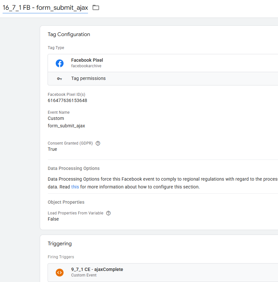
Task: Click the Consent Granted True value
Action: [52, 149]
